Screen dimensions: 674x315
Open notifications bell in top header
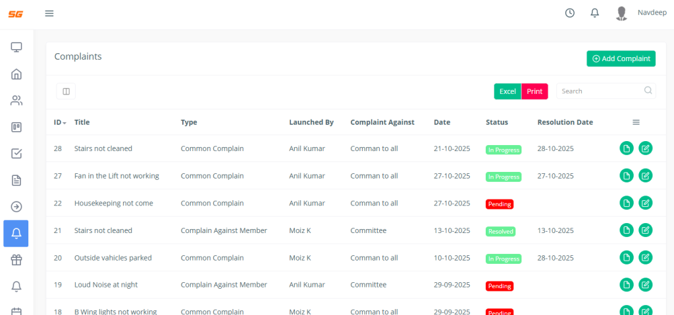(594, 13)
